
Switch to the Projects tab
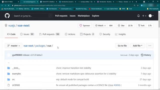point(87,34)
